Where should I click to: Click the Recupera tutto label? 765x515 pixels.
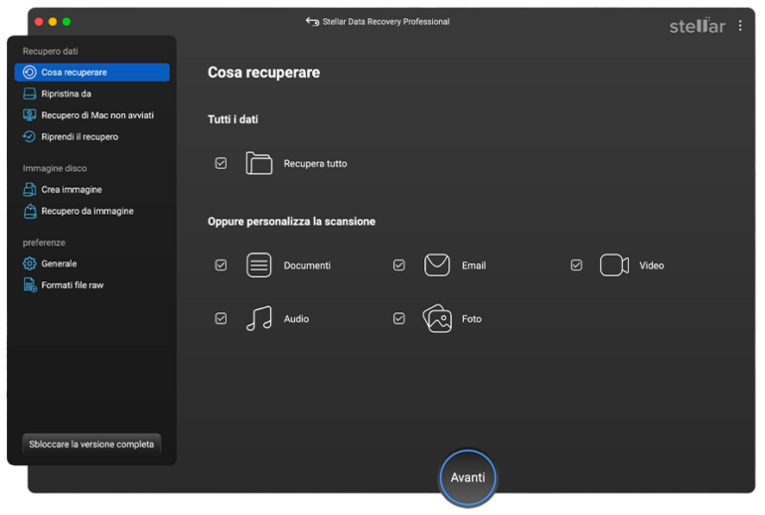coord(316,163)
